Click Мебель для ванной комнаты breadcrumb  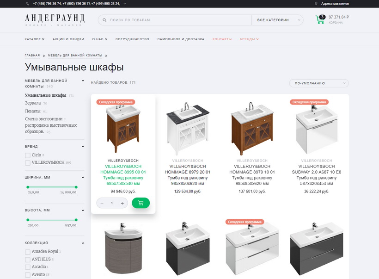click(x=75, y=56)
